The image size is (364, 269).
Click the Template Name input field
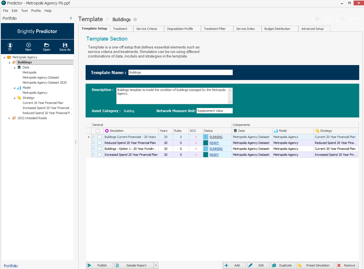pyautogui.click(x=180, y=72)
